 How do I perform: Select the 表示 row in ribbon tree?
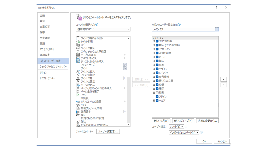pos(185,89)
